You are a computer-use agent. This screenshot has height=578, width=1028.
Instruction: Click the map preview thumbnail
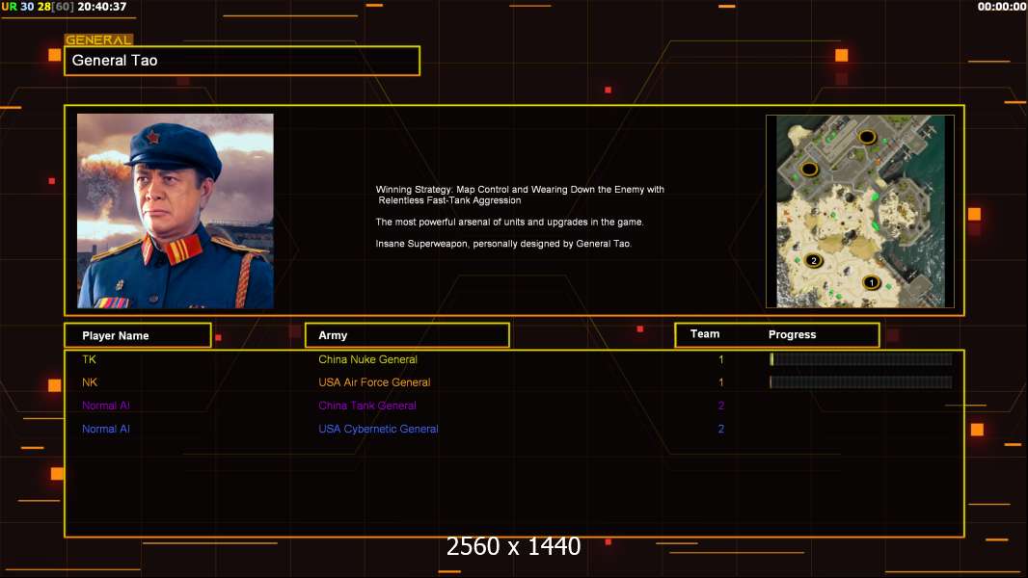[x=860, y=211]
